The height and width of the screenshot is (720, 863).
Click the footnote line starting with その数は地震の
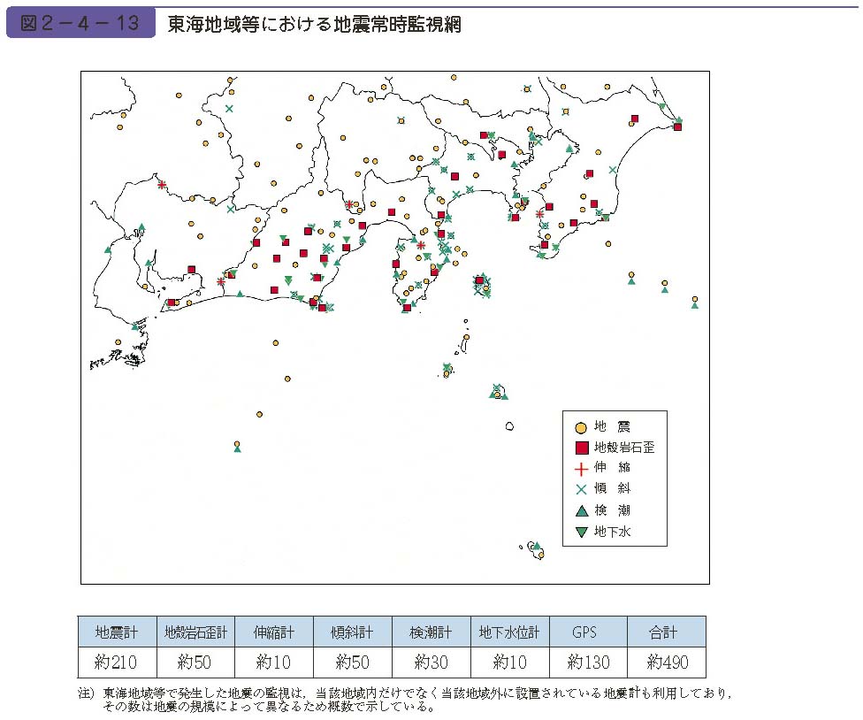269,706
